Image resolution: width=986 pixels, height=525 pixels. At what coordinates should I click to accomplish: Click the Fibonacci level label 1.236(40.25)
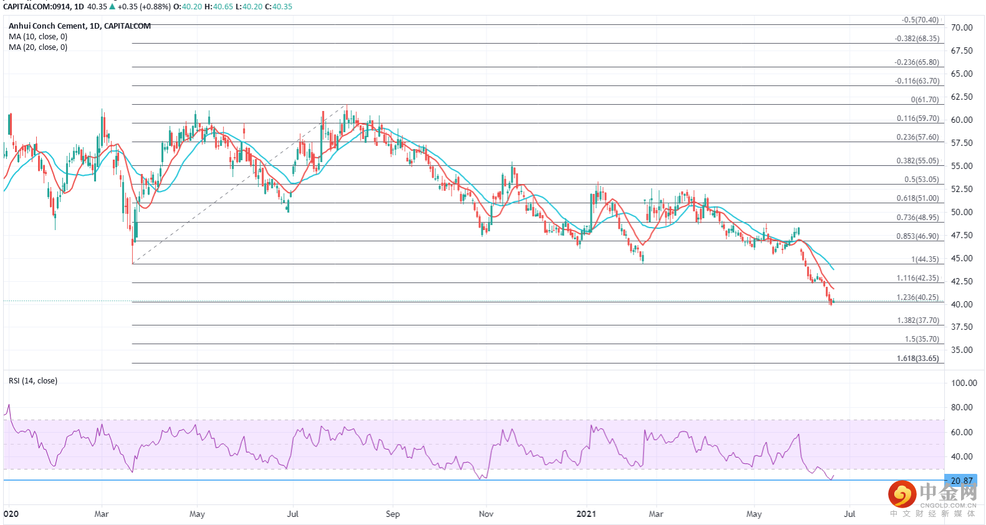click(918, 297)
